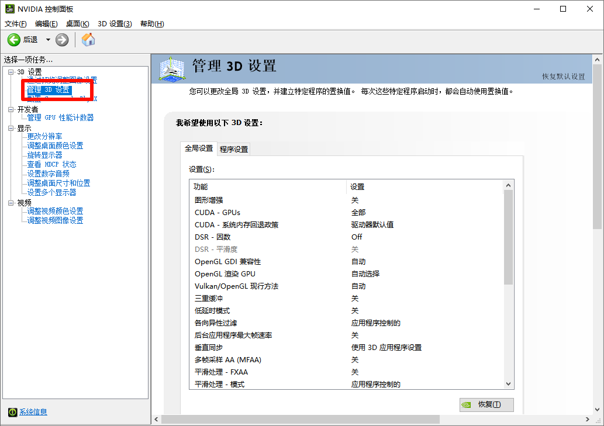Select 后台应用程序最大帧速率 row
The width and height of the screenshot is (604, 426).
tap(346, 335)
